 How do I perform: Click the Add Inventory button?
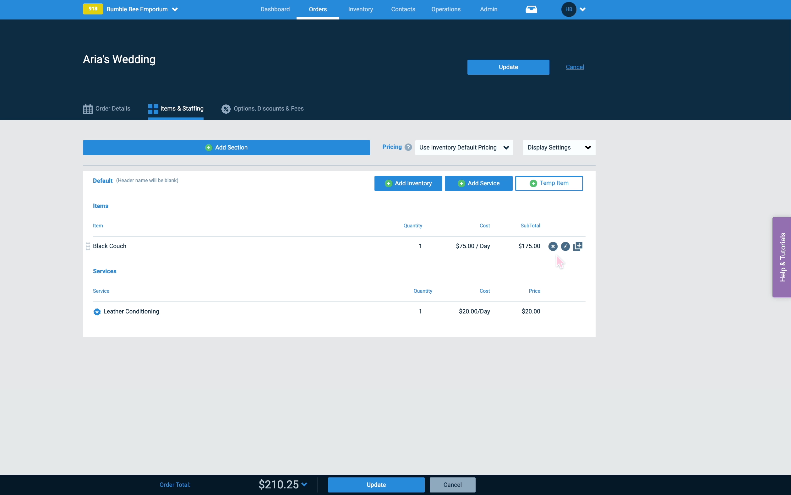click(x=408, y=183)
